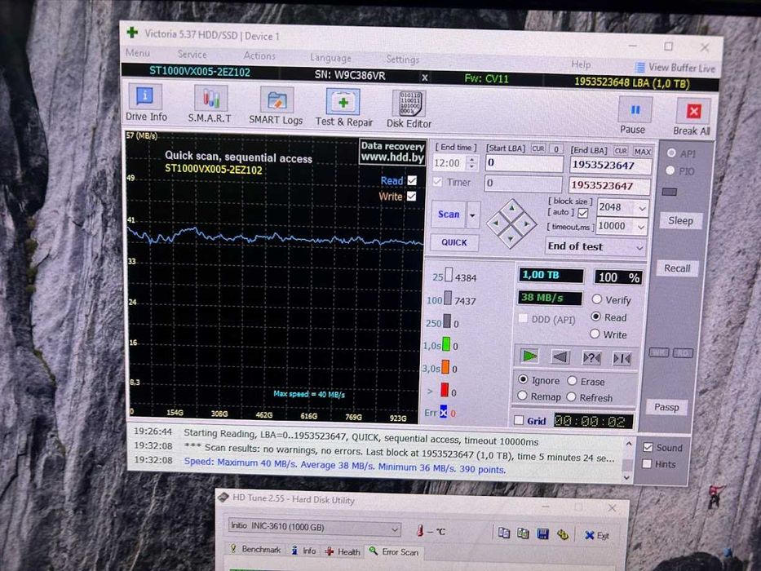
Task: Toggle the Grid checkbox
Action: 519,420
